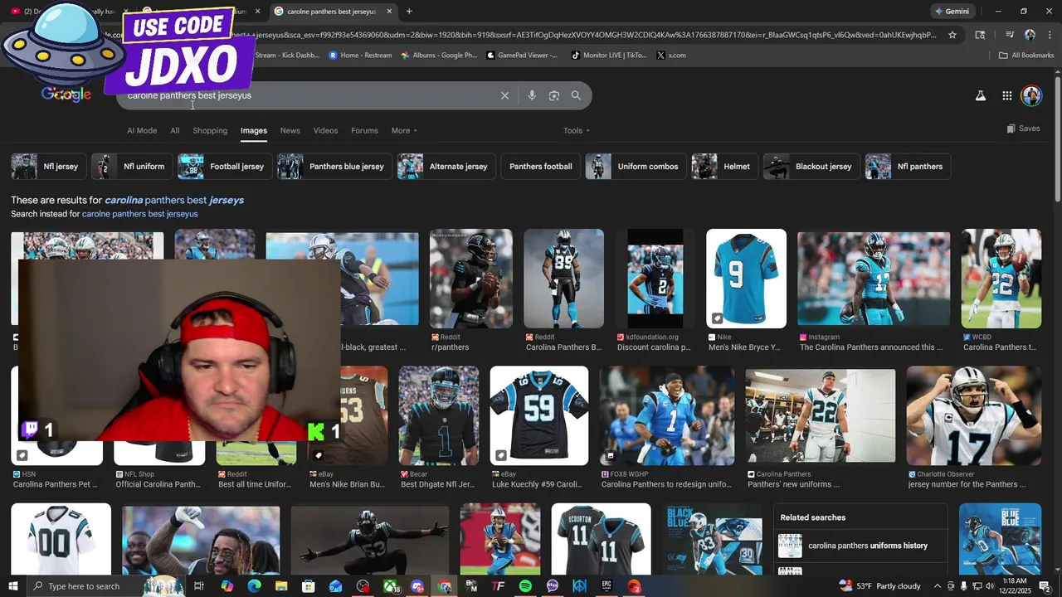
Task: Filter by Panthers blue jersey chip
Action: (x=334, y=167)
